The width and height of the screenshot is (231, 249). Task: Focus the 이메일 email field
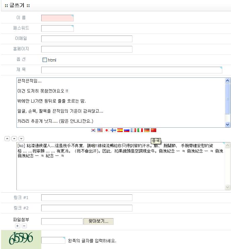pos(87,39)
